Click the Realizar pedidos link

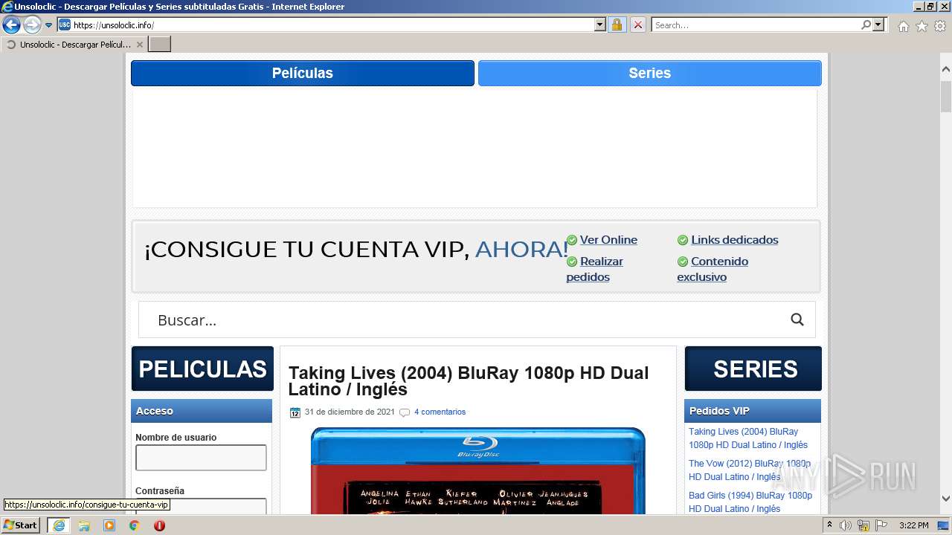595,269
